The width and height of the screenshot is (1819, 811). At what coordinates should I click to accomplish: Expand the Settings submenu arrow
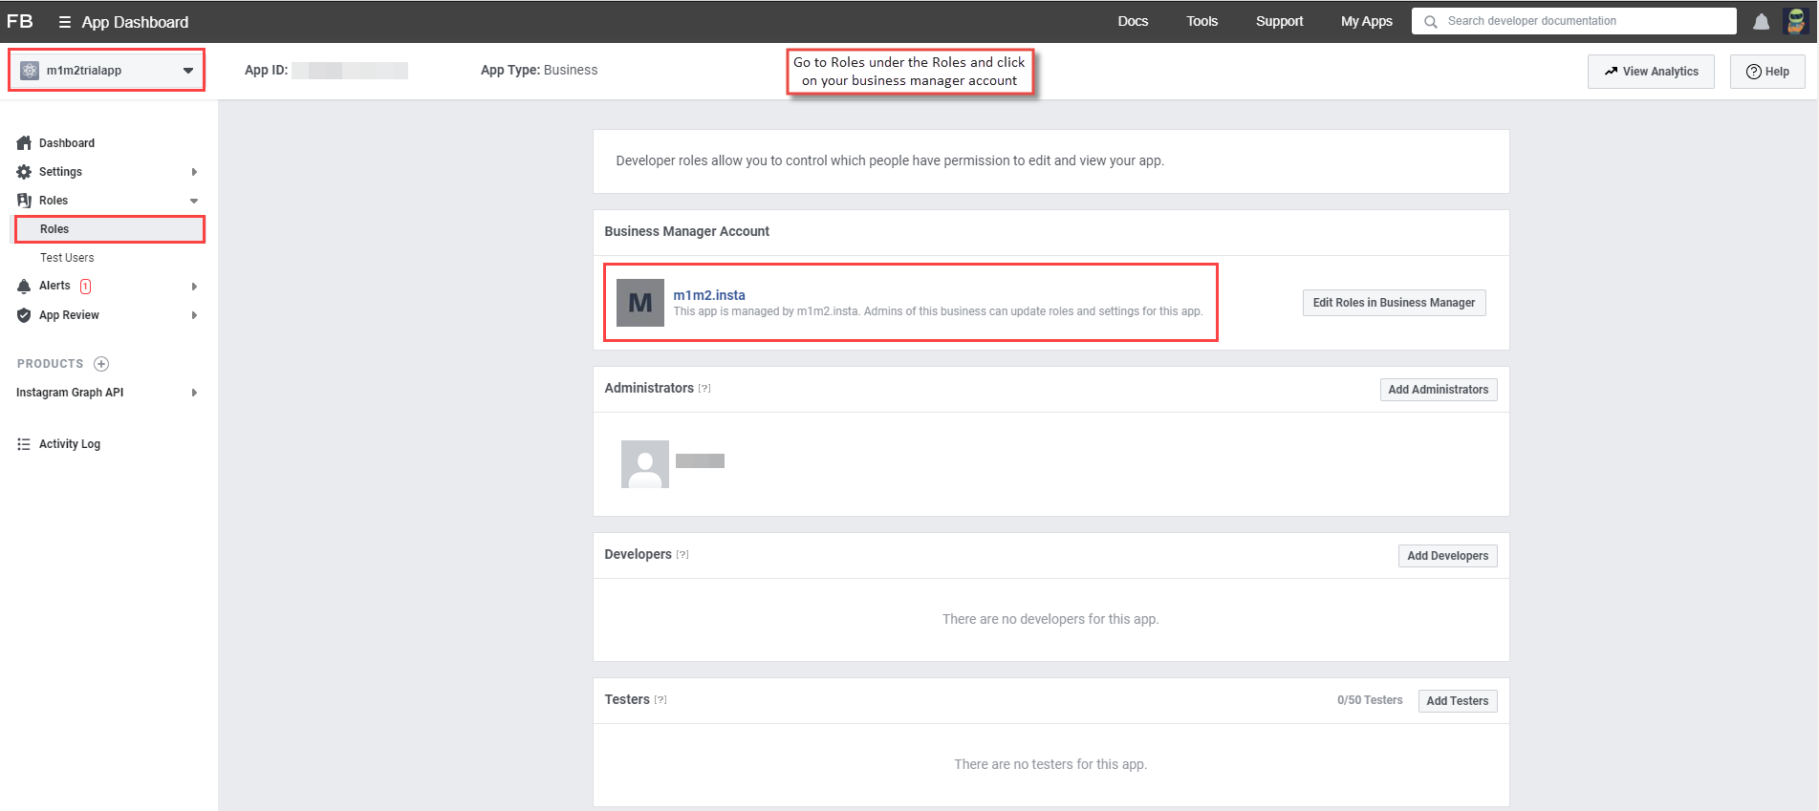(194, 172)
